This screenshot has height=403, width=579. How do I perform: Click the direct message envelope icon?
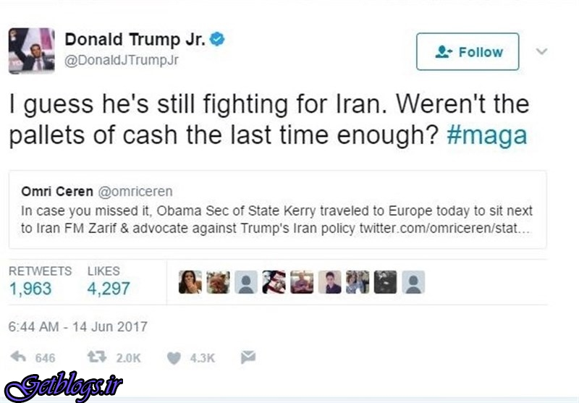coord(248,357)
